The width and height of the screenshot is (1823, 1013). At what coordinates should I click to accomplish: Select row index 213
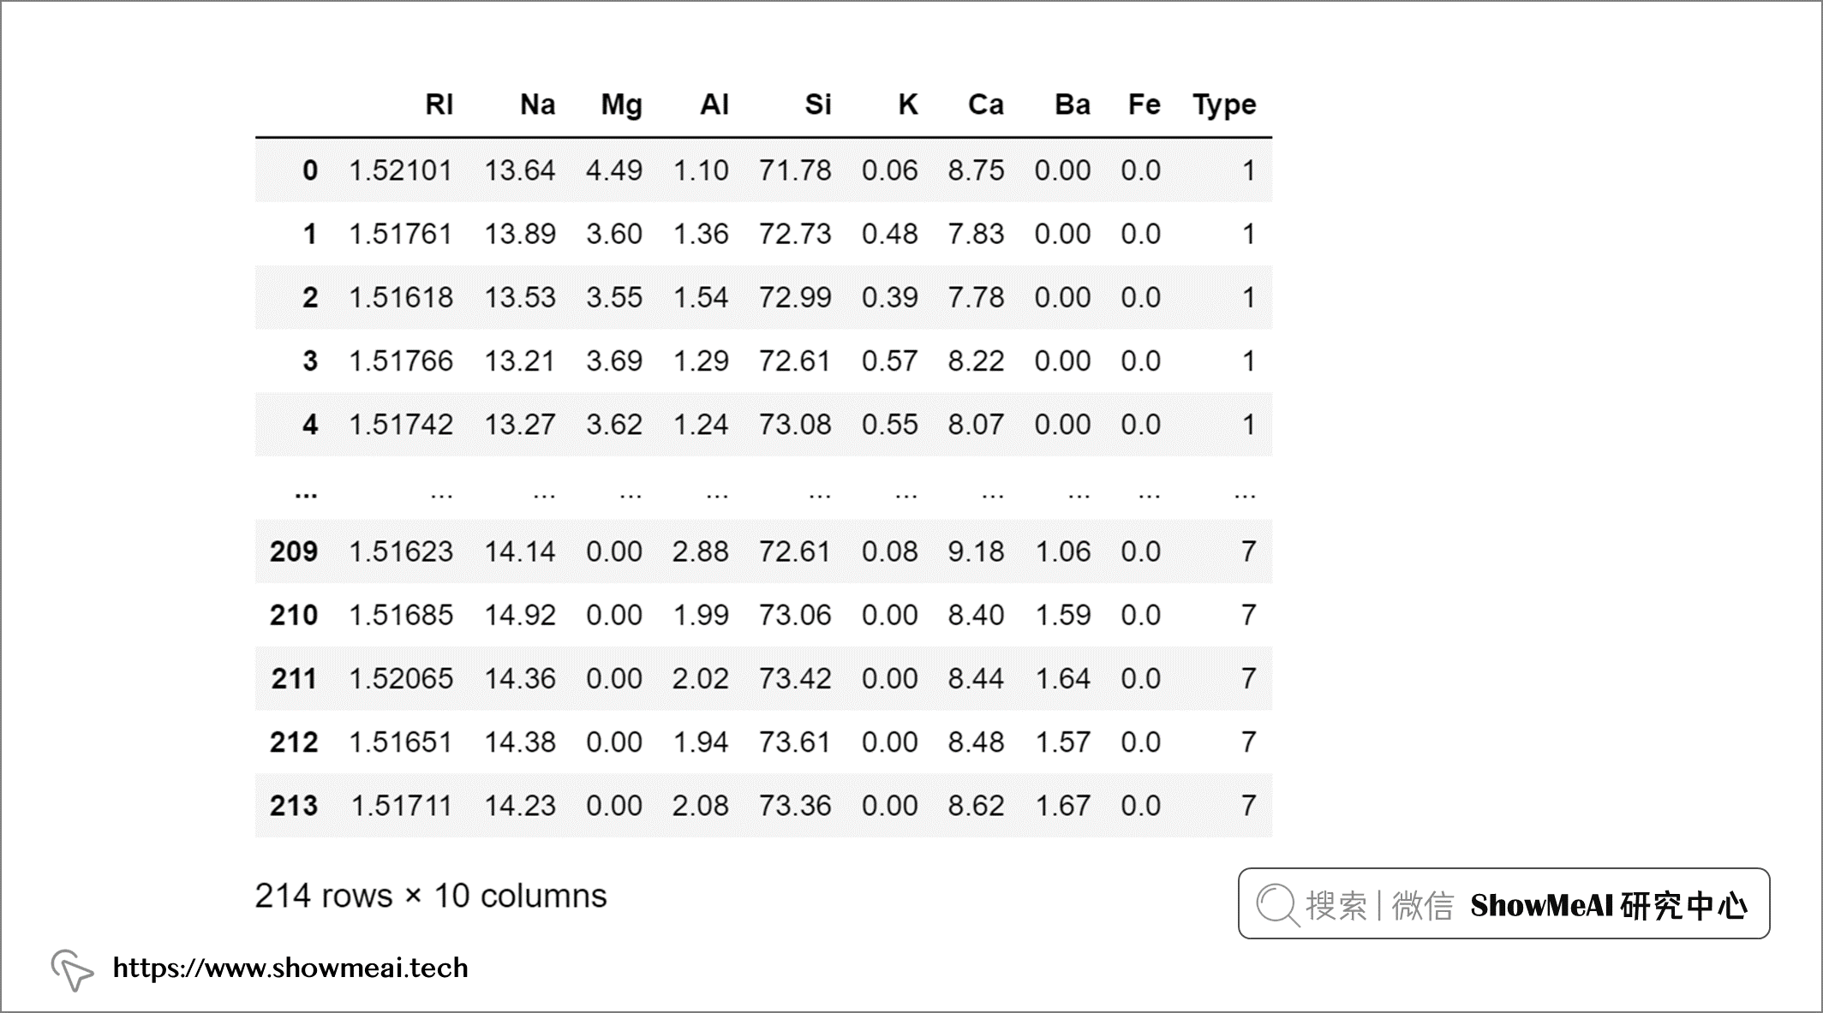pos(294,806)
